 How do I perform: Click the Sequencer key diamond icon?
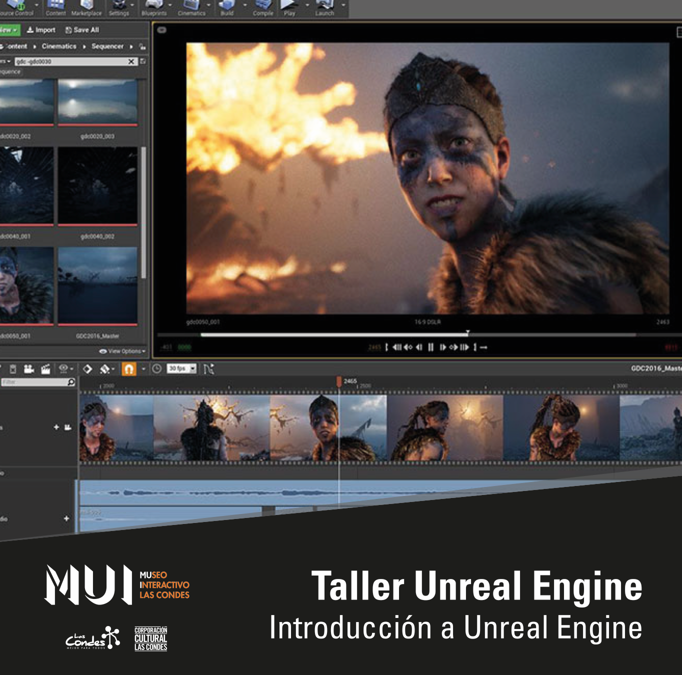click(87, 369)
